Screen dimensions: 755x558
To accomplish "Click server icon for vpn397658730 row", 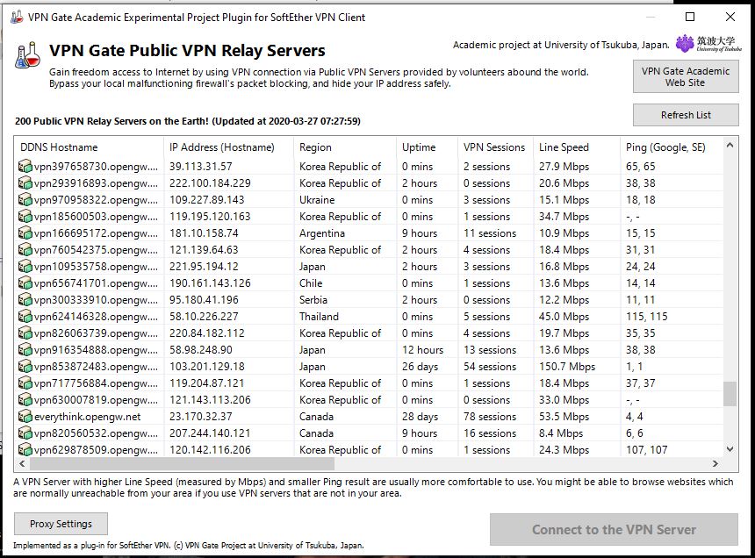I will 25,167.
